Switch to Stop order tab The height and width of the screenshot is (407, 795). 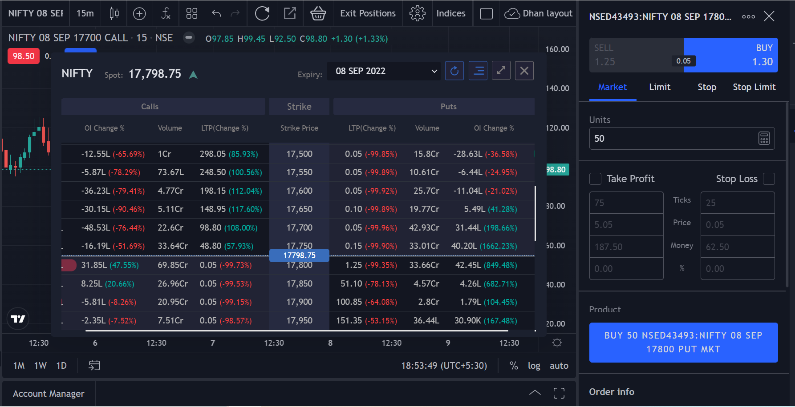[x=707, y=87]
